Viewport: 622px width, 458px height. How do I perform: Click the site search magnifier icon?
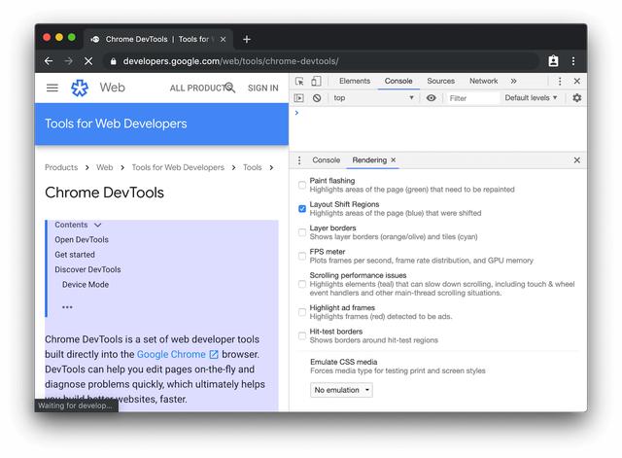[x=230, y=88]
